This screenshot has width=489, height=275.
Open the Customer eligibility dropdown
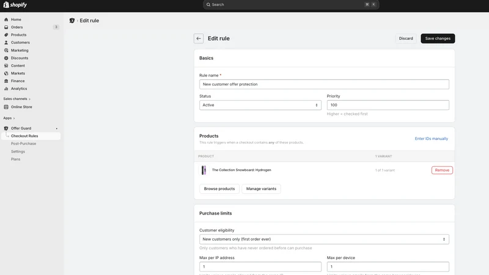[324, 239]
